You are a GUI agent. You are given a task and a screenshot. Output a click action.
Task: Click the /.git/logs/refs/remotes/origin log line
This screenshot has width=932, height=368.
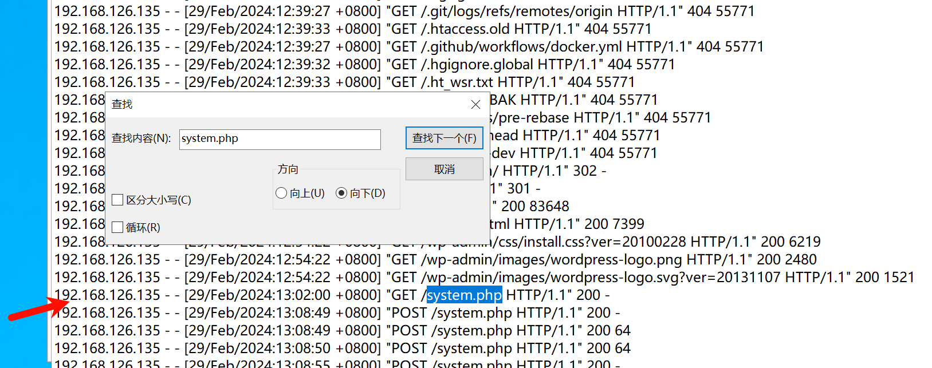pos(404,11)
